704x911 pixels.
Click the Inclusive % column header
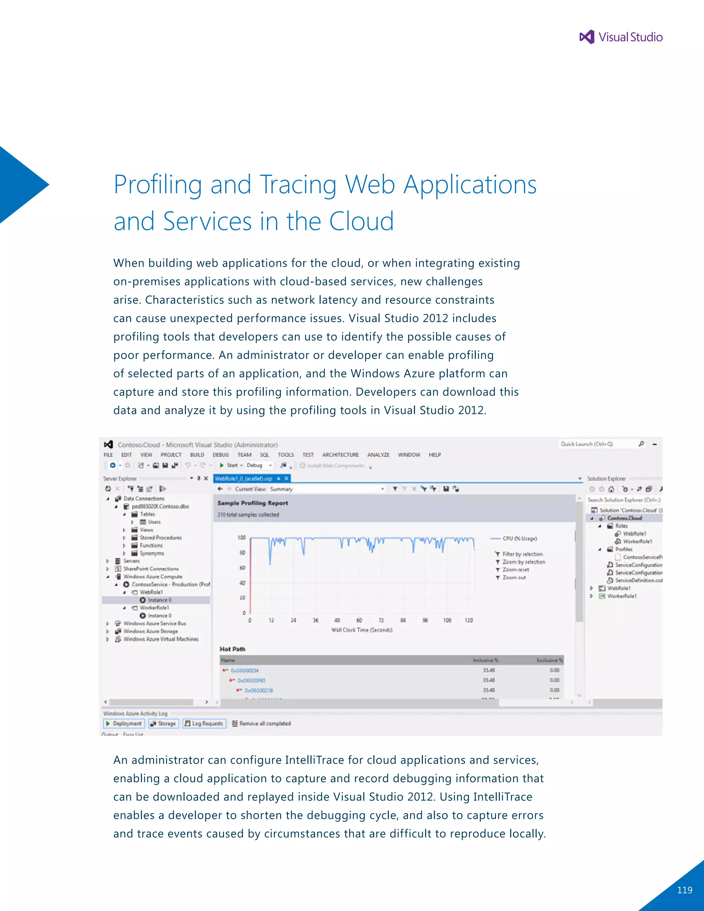(x=485, y=660)
